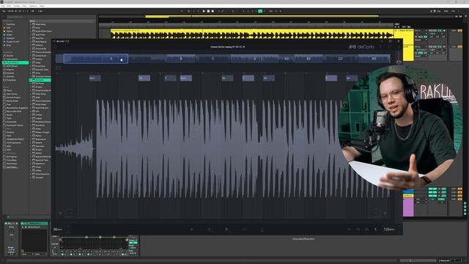Click the Arrangement Record button
The width and height of the screenshot is (469, 264).
(x=213, y=11)
